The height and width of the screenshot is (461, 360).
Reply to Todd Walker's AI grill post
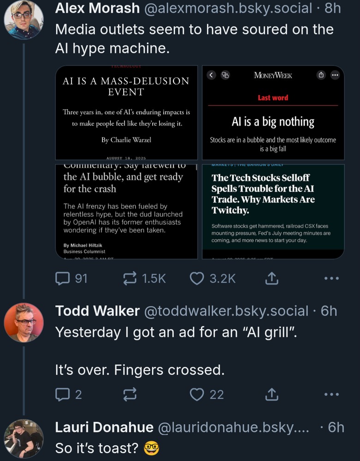click(62, 394)
